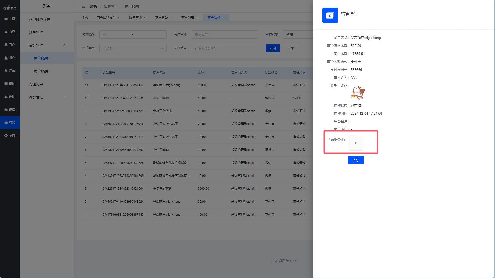
Task: Close the 商户结算设置 tab
Action: (119, 18)
